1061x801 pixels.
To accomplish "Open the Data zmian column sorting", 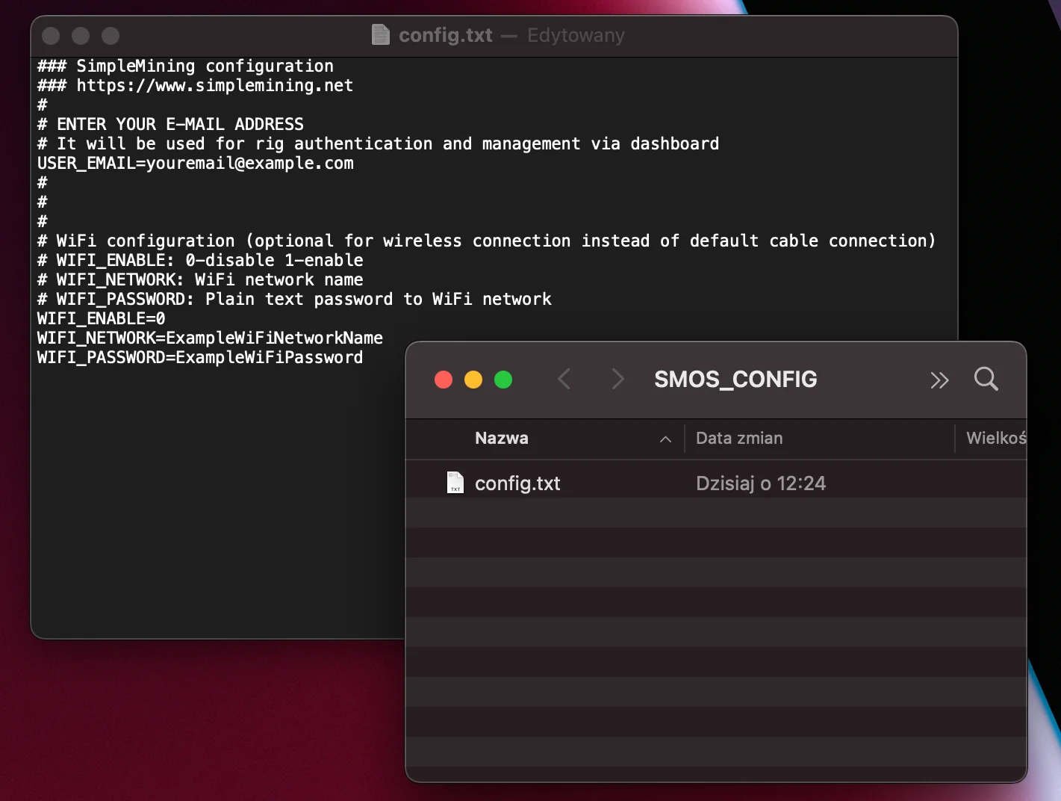I will pos(738,438).
